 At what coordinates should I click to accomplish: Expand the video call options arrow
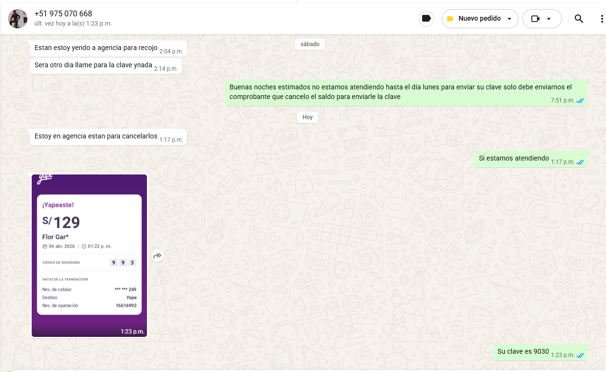[x=549, y=19]
